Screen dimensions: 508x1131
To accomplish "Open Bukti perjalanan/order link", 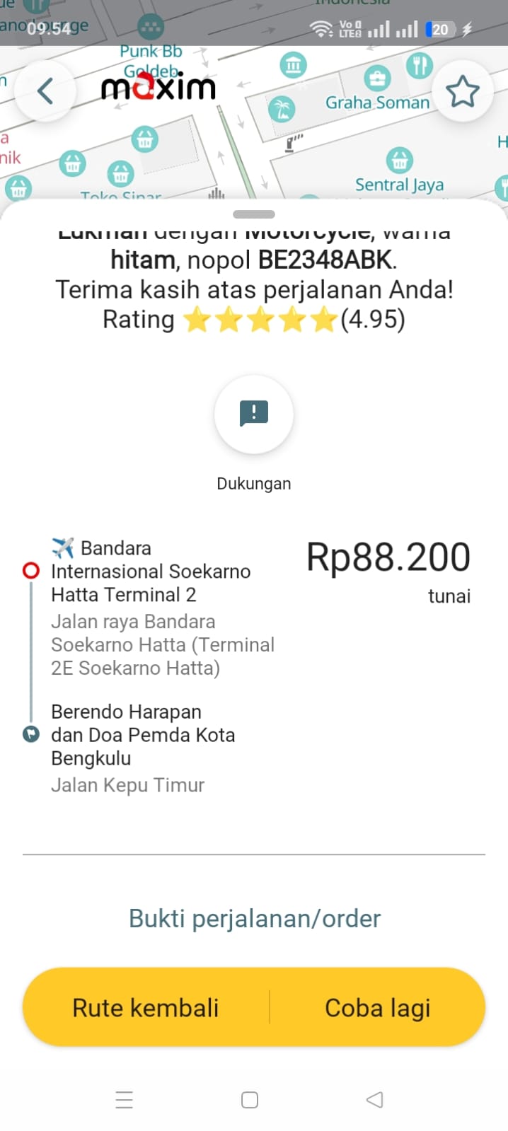I will (x=254, y=918).
